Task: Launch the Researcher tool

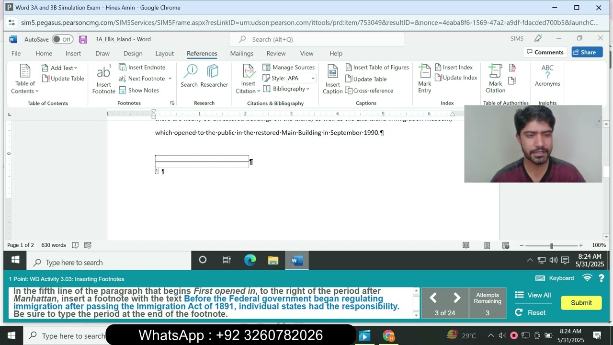Action: pos(214,76)
